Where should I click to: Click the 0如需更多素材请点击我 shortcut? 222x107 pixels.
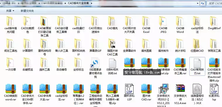[96, 68]
